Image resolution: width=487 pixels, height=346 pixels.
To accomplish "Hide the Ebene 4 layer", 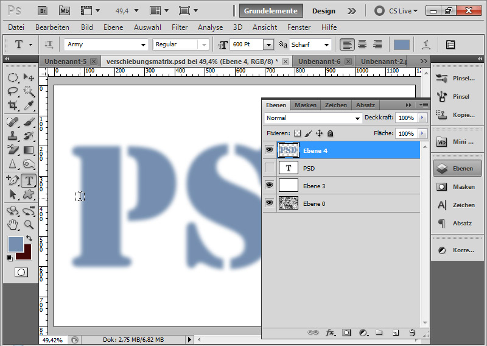I will coord(269,150).
